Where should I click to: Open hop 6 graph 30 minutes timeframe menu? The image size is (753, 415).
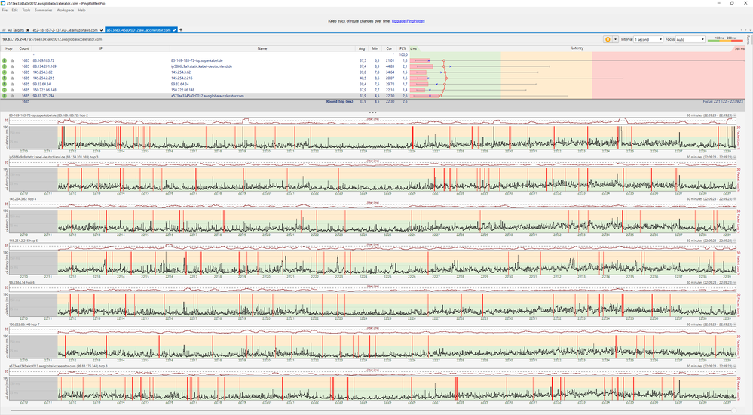click(735, 283)
